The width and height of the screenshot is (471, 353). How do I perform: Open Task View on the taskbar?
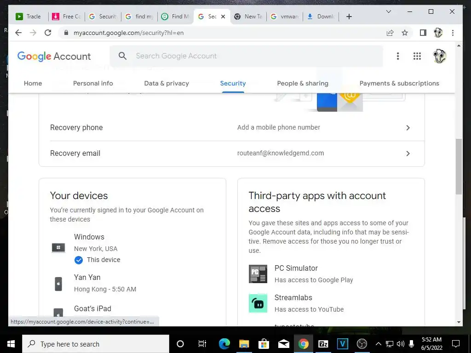tap(202, 344)
